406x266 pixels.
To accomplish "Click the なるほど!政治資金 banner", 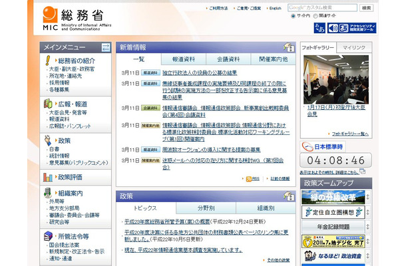I will tap(333, 255).
